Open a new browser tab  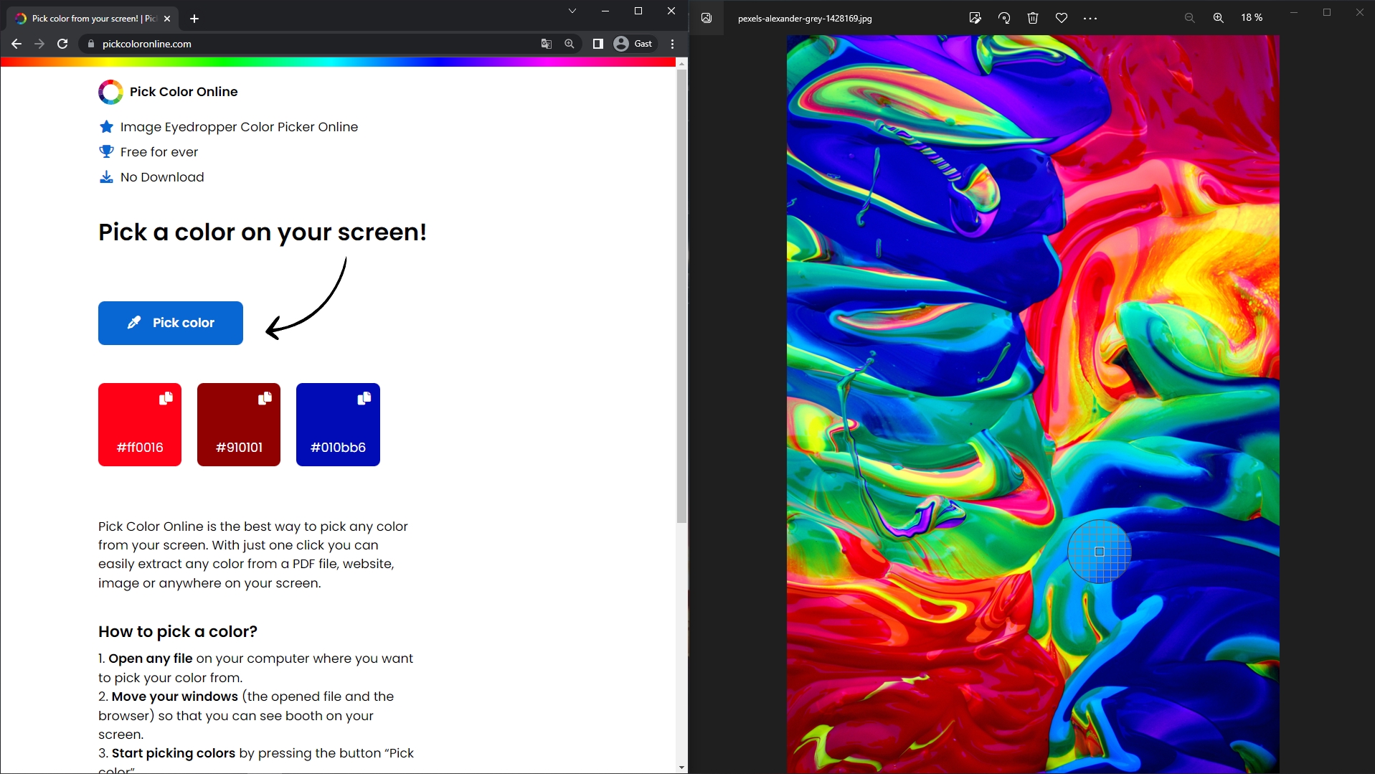pos(193,19)
